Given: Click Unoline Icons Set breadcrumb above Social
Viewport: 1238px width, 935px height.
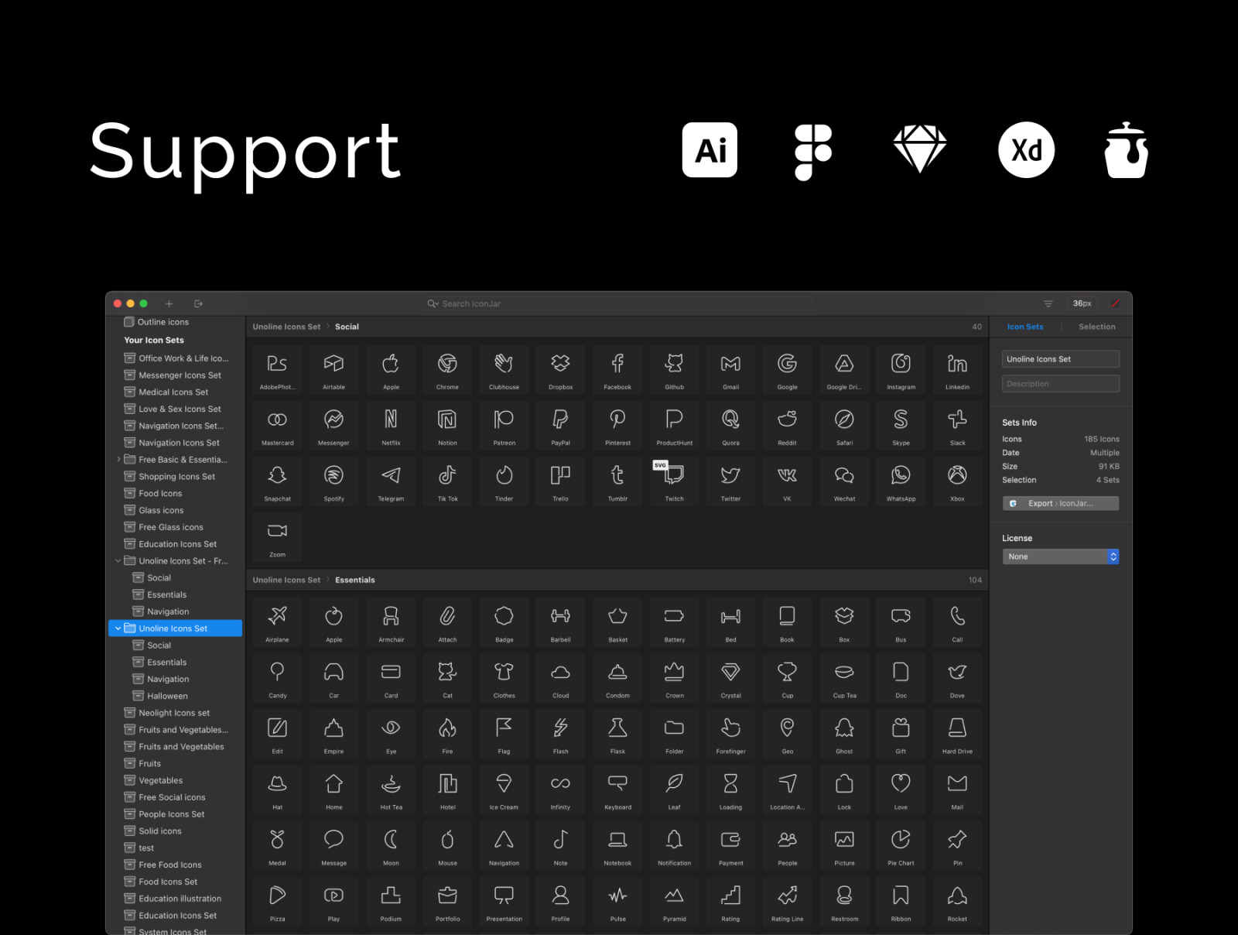Looking at the screenshot, I should (286, 327).
